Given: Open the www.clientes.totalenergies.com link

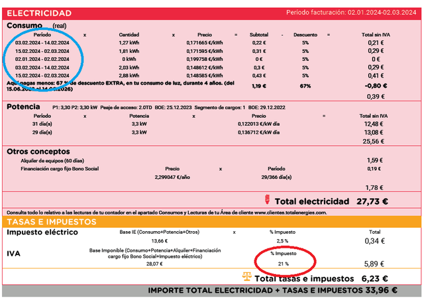Looking at the screenshot, I should [290, 213].
